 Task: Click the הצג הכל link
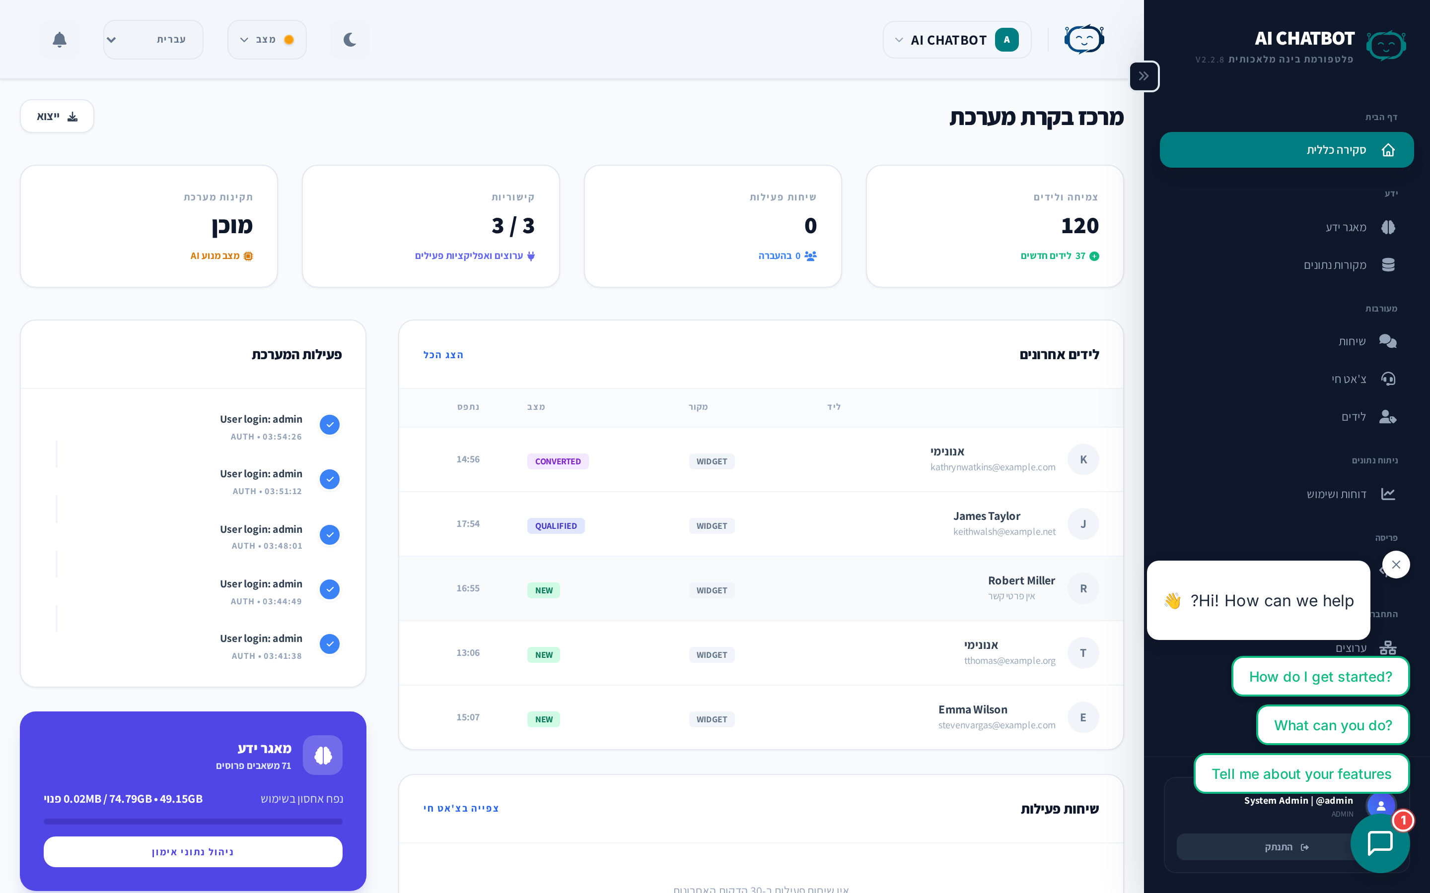(443, 354)
